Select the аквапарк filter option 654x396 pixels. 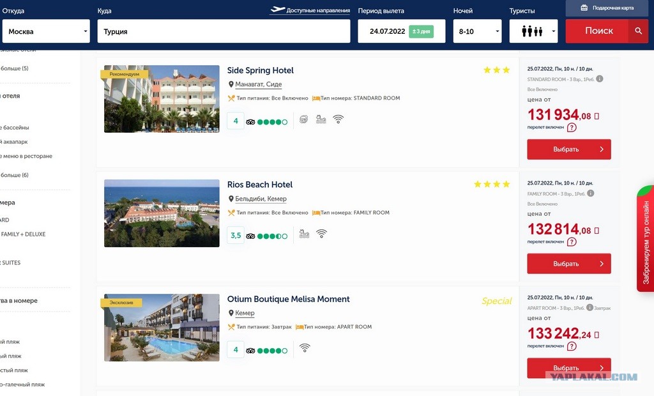[x=14, y=142]
